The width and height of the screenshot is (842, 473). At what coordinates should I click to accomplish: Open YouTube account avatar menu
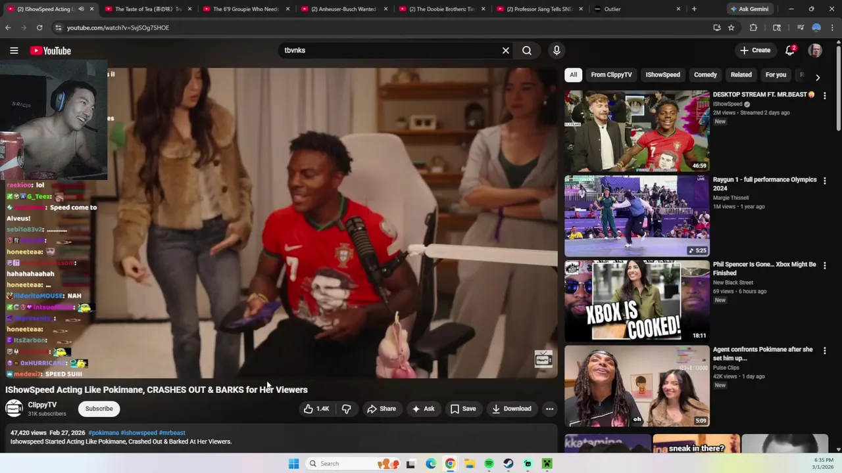point(815,51)
